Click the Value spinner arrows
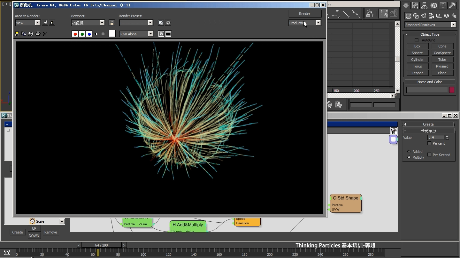 click(447, 137)
